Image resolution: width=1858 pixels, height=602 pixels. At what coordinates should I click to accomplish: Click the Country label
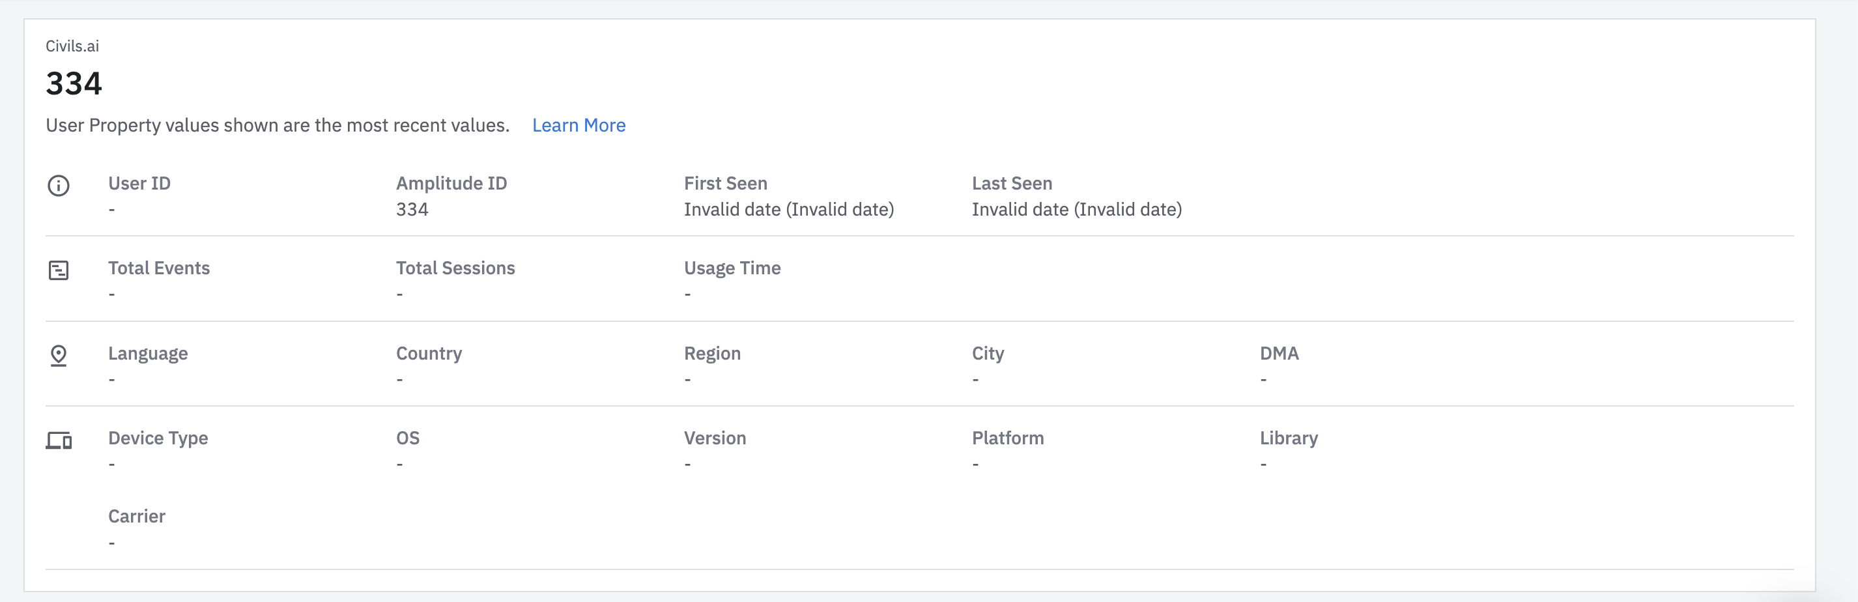[x=429, y=353]
